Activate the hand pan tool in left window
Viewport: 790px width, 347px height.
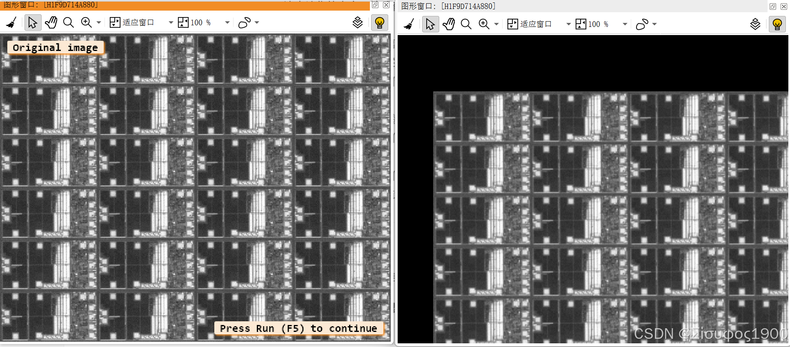point(51,22)
